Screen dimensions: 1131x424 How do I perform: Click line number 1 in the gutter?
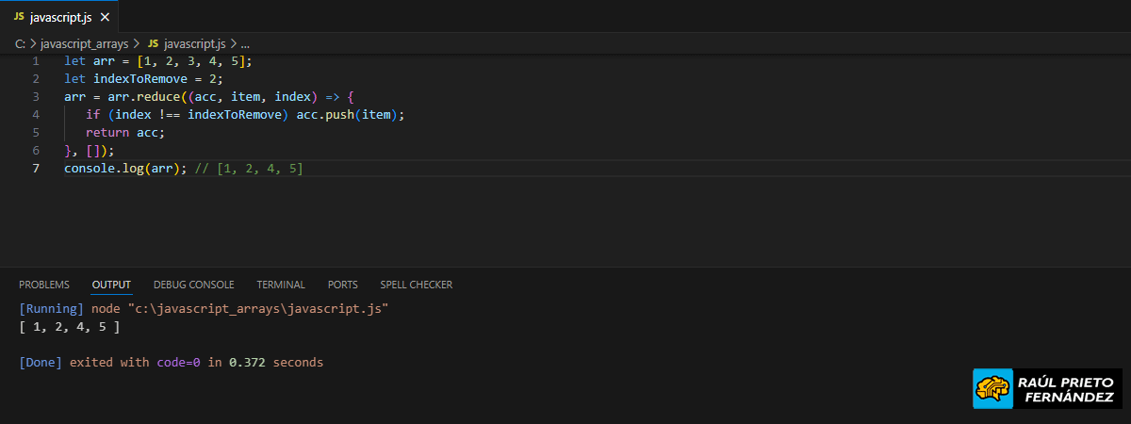36,61
